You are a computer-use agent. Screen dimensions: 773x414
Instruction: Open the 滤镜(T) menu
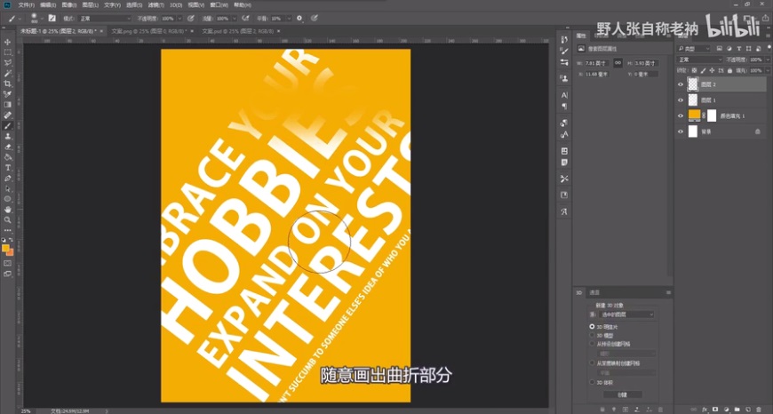point(155,5)
